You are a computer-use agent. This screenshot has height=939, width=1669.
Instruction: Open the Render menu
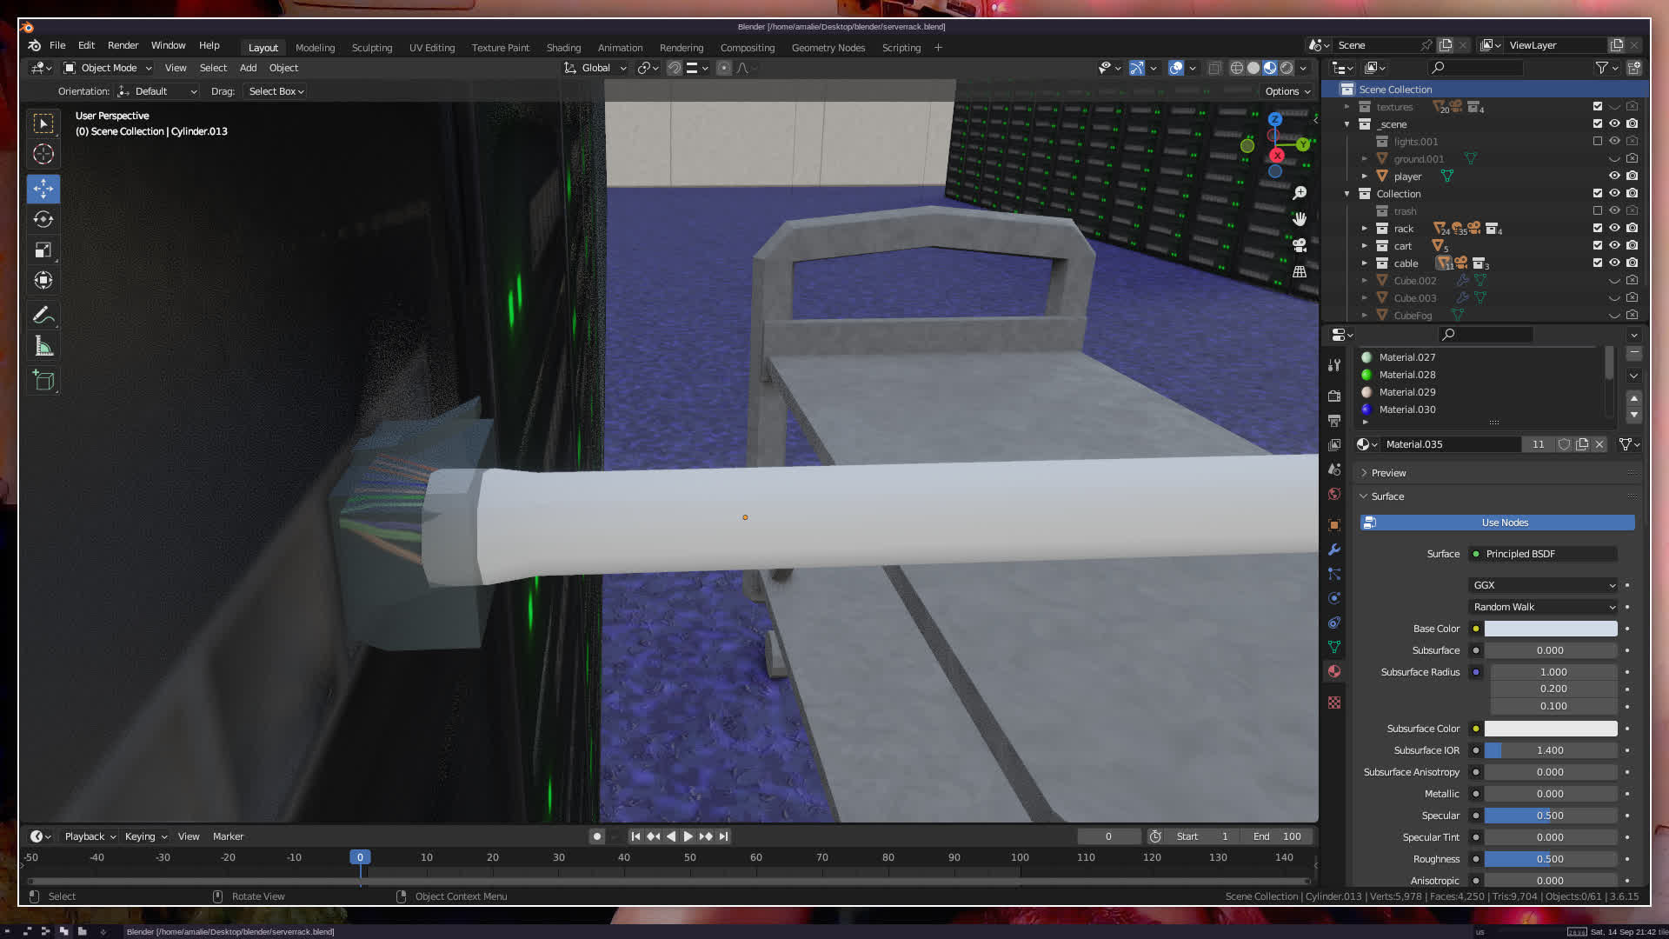point(123,45)
